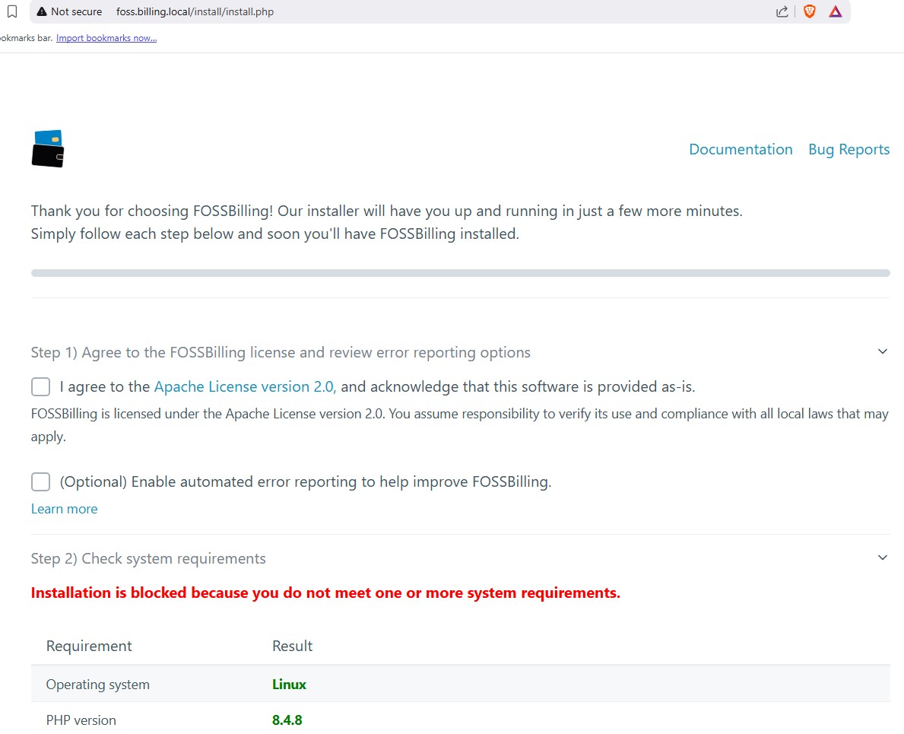Open Brave Shields lion icon
This screenshot has height=734, width=904.
pos(810,11)
